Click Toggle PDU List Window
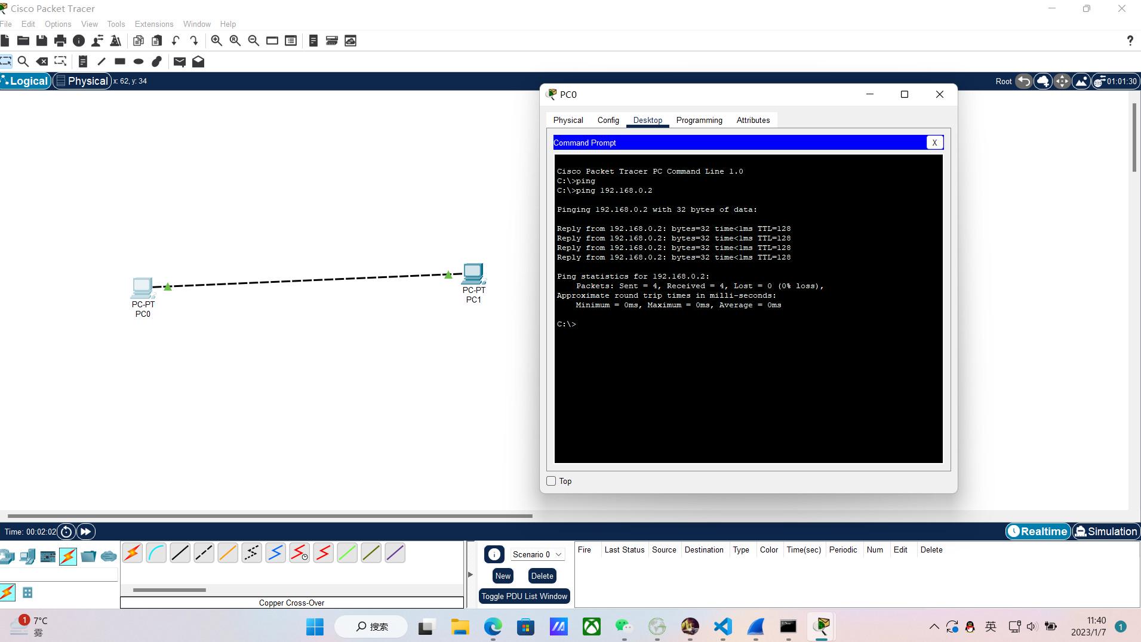Viewport: 1141px width, 642px height. pyautogui.click(x=524, y=595)
